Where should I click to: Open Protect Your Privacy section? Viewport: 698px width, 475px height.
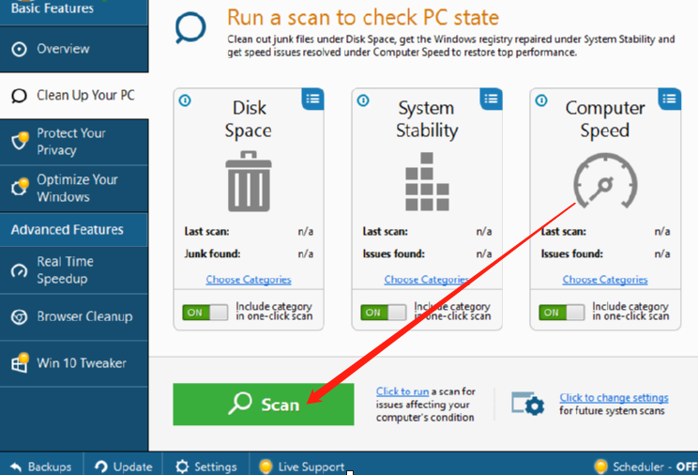[x=74, y=142]
